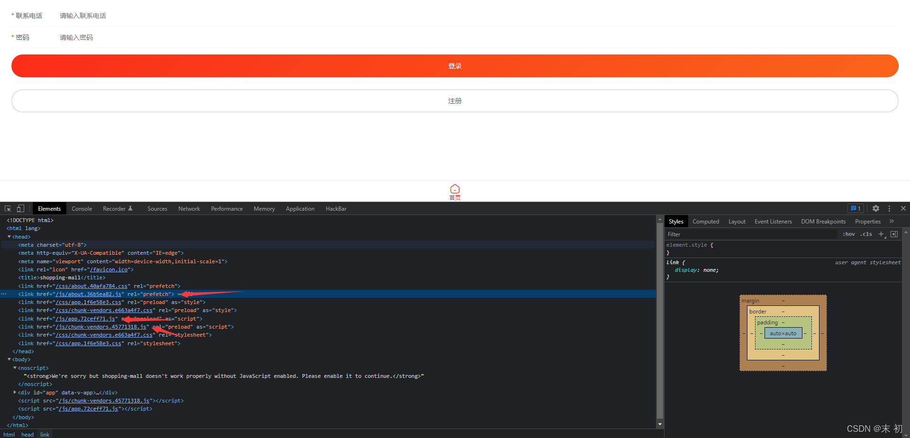
Task: Open the Performance tab
Action: [x=227, y=208]
